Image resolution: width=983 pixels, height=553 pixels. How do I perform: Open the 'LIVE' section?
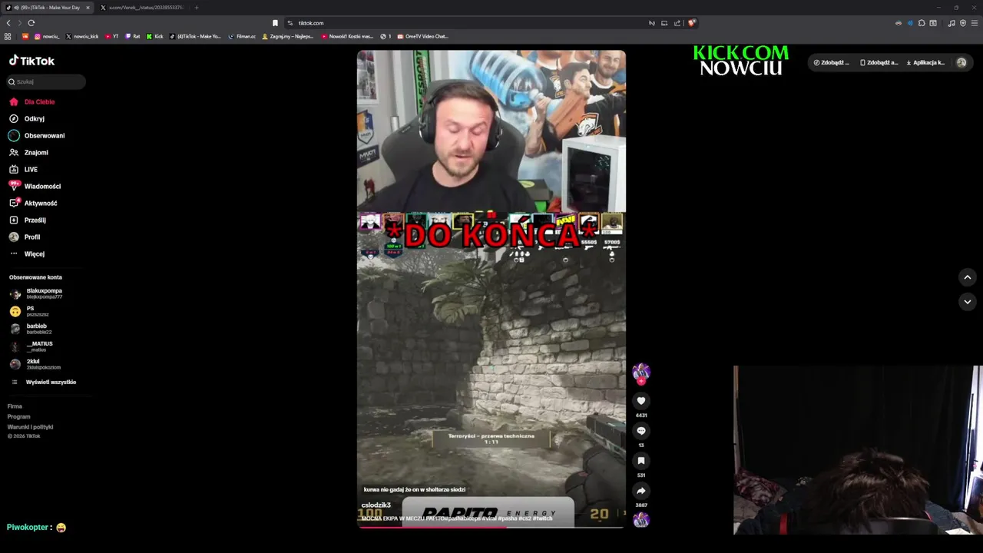23,169
